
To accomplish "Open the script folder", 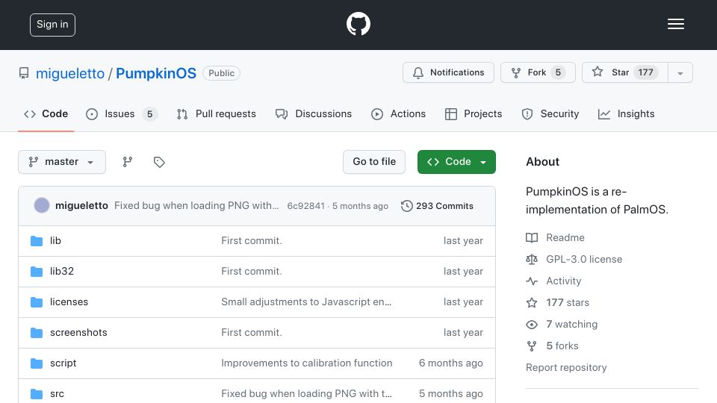I will click(x=63, y=363).
